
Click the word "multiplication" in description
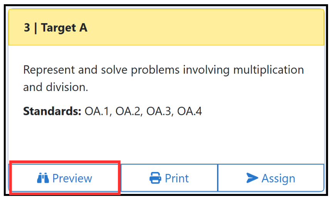269,70
